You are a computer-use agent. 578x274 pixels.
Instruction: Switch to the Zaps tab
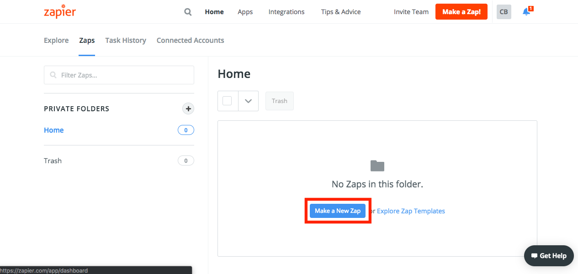87,40
